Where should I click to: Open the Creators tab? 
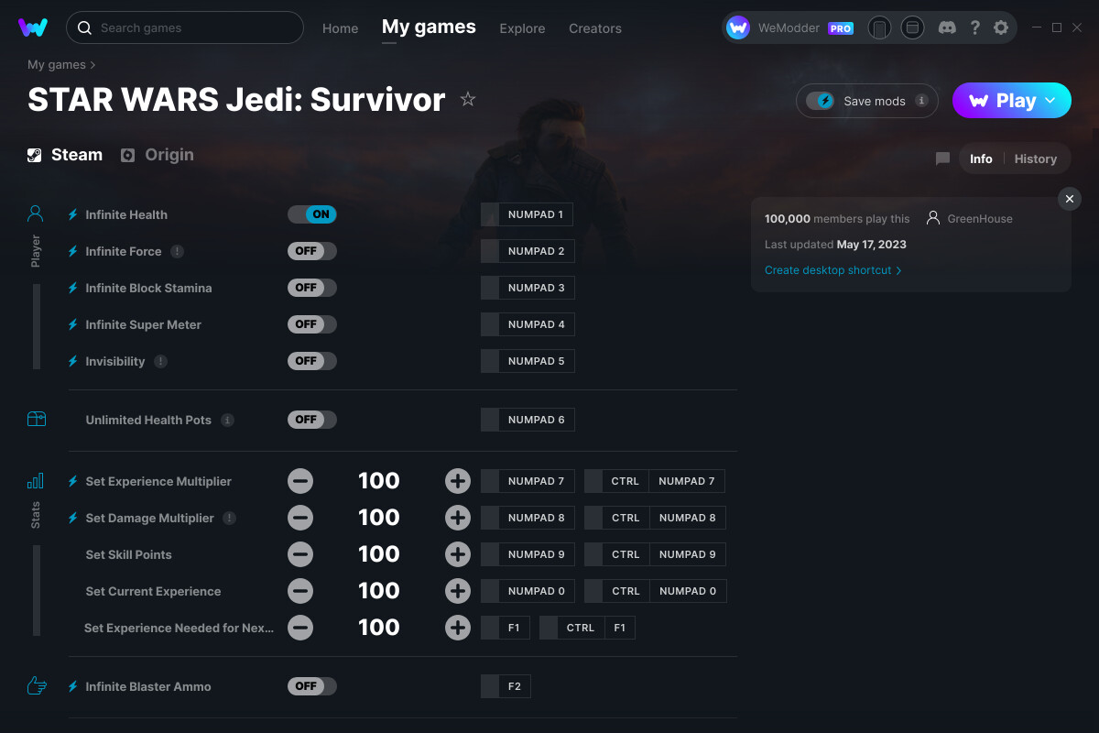pos(595,28)
